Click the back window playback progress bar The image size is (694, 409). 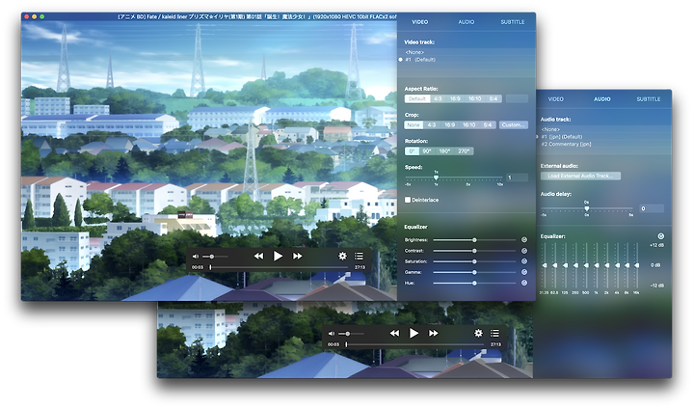tap(416, 344)
